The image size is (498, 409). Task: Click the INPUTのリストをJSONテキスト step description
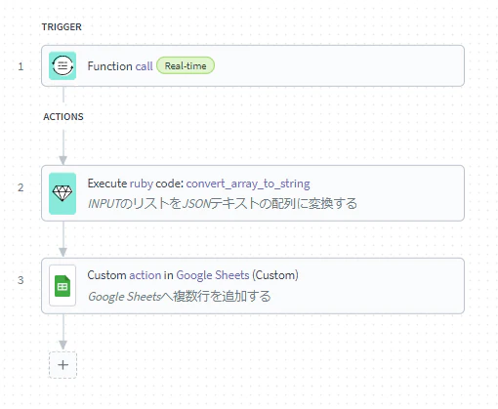[223, 204]
